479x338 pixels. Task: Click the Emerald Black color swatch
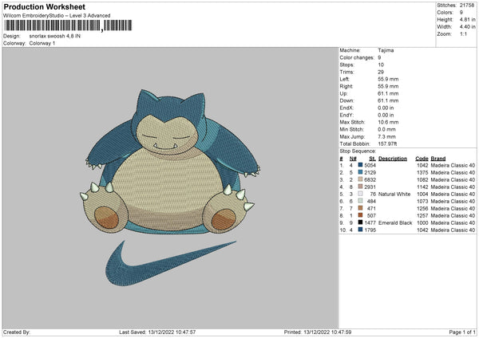click(x=361, y=222)
